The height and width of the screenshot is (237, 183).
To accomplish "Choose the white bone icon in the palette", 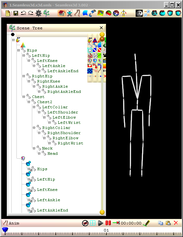I will tap(90, 45).
